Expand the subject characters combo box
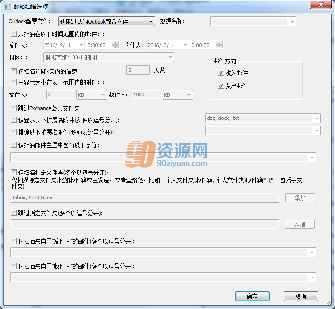Viewport: 335px width, 309px height. [312, 158]
